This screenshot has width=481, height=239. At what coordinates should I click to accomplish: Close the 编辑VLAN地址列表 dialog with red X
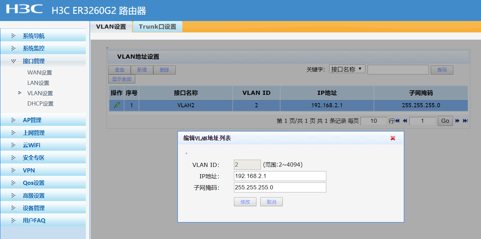[393, 138]
